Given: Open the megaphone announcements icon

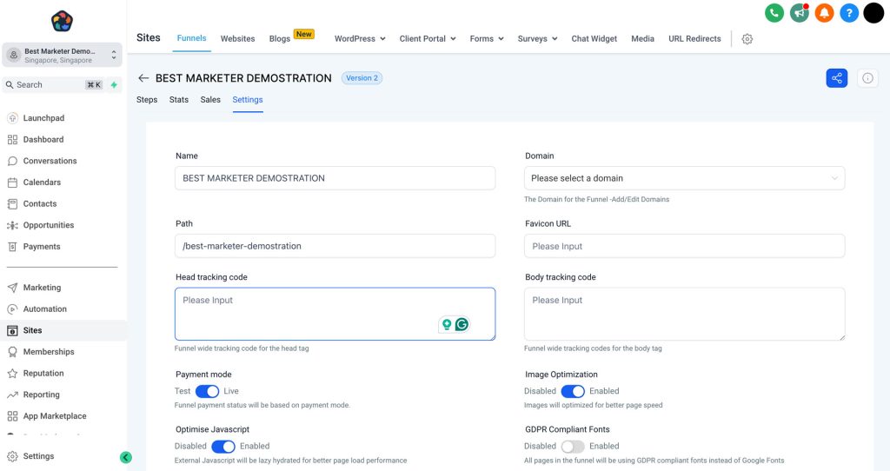Looking at the screenshot, I should [800, 12].
